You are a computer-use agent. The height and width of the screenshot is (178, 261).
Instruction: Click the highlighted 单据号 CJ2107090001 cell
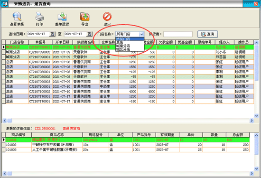40,47
